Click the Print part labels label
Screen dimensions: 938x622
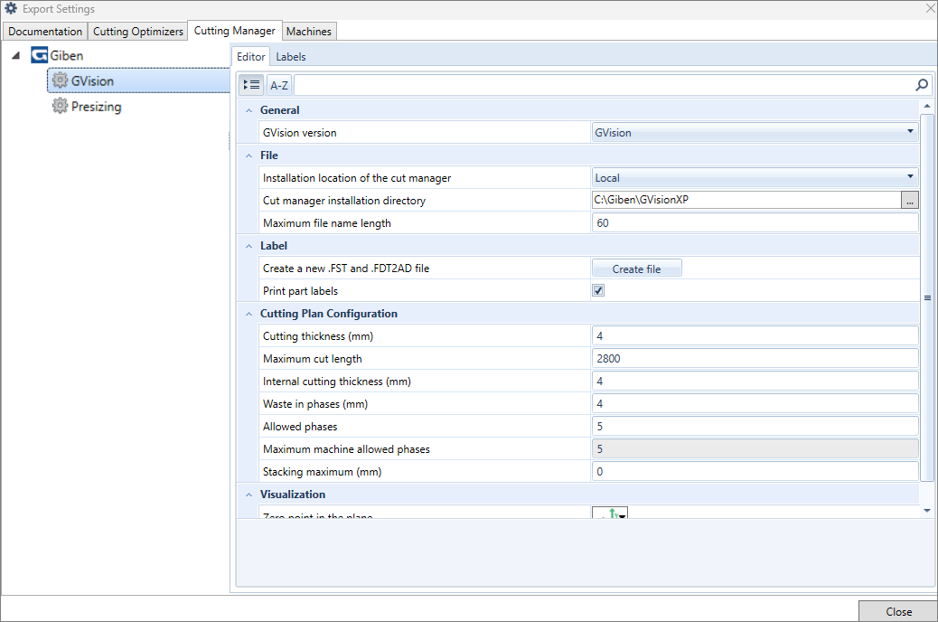(300, 291)
